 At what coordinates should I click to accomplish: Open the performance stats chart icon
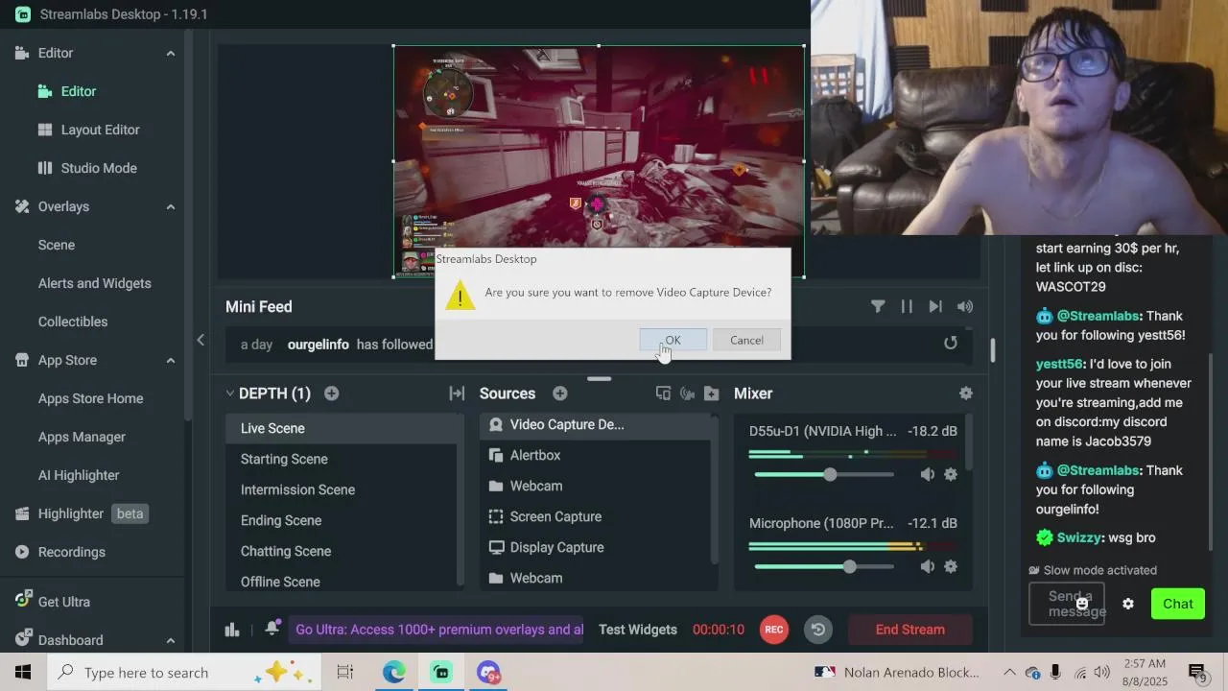(232, 630)
